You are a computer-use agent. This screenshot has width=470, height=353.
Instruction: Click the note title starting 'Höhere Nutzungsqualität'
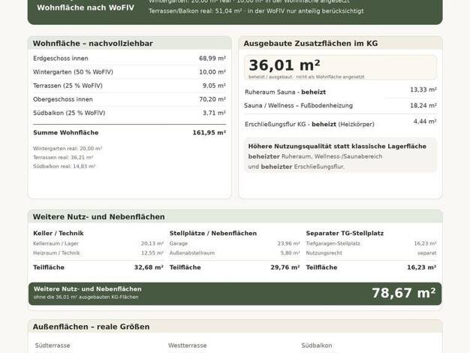point(337,146)
